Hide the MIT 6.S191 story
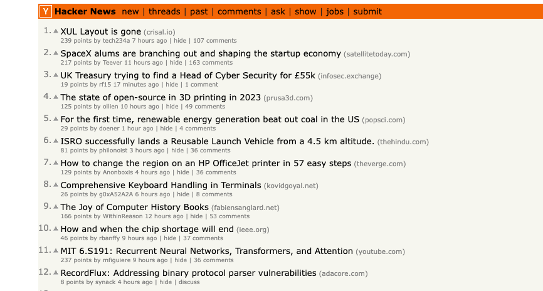 pos(181,260)
